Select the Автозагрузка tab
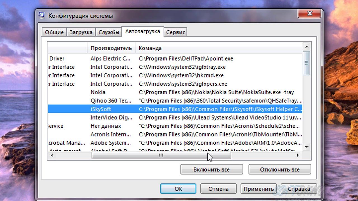Screen dimensions: 358x201 [x=143, y=31]
